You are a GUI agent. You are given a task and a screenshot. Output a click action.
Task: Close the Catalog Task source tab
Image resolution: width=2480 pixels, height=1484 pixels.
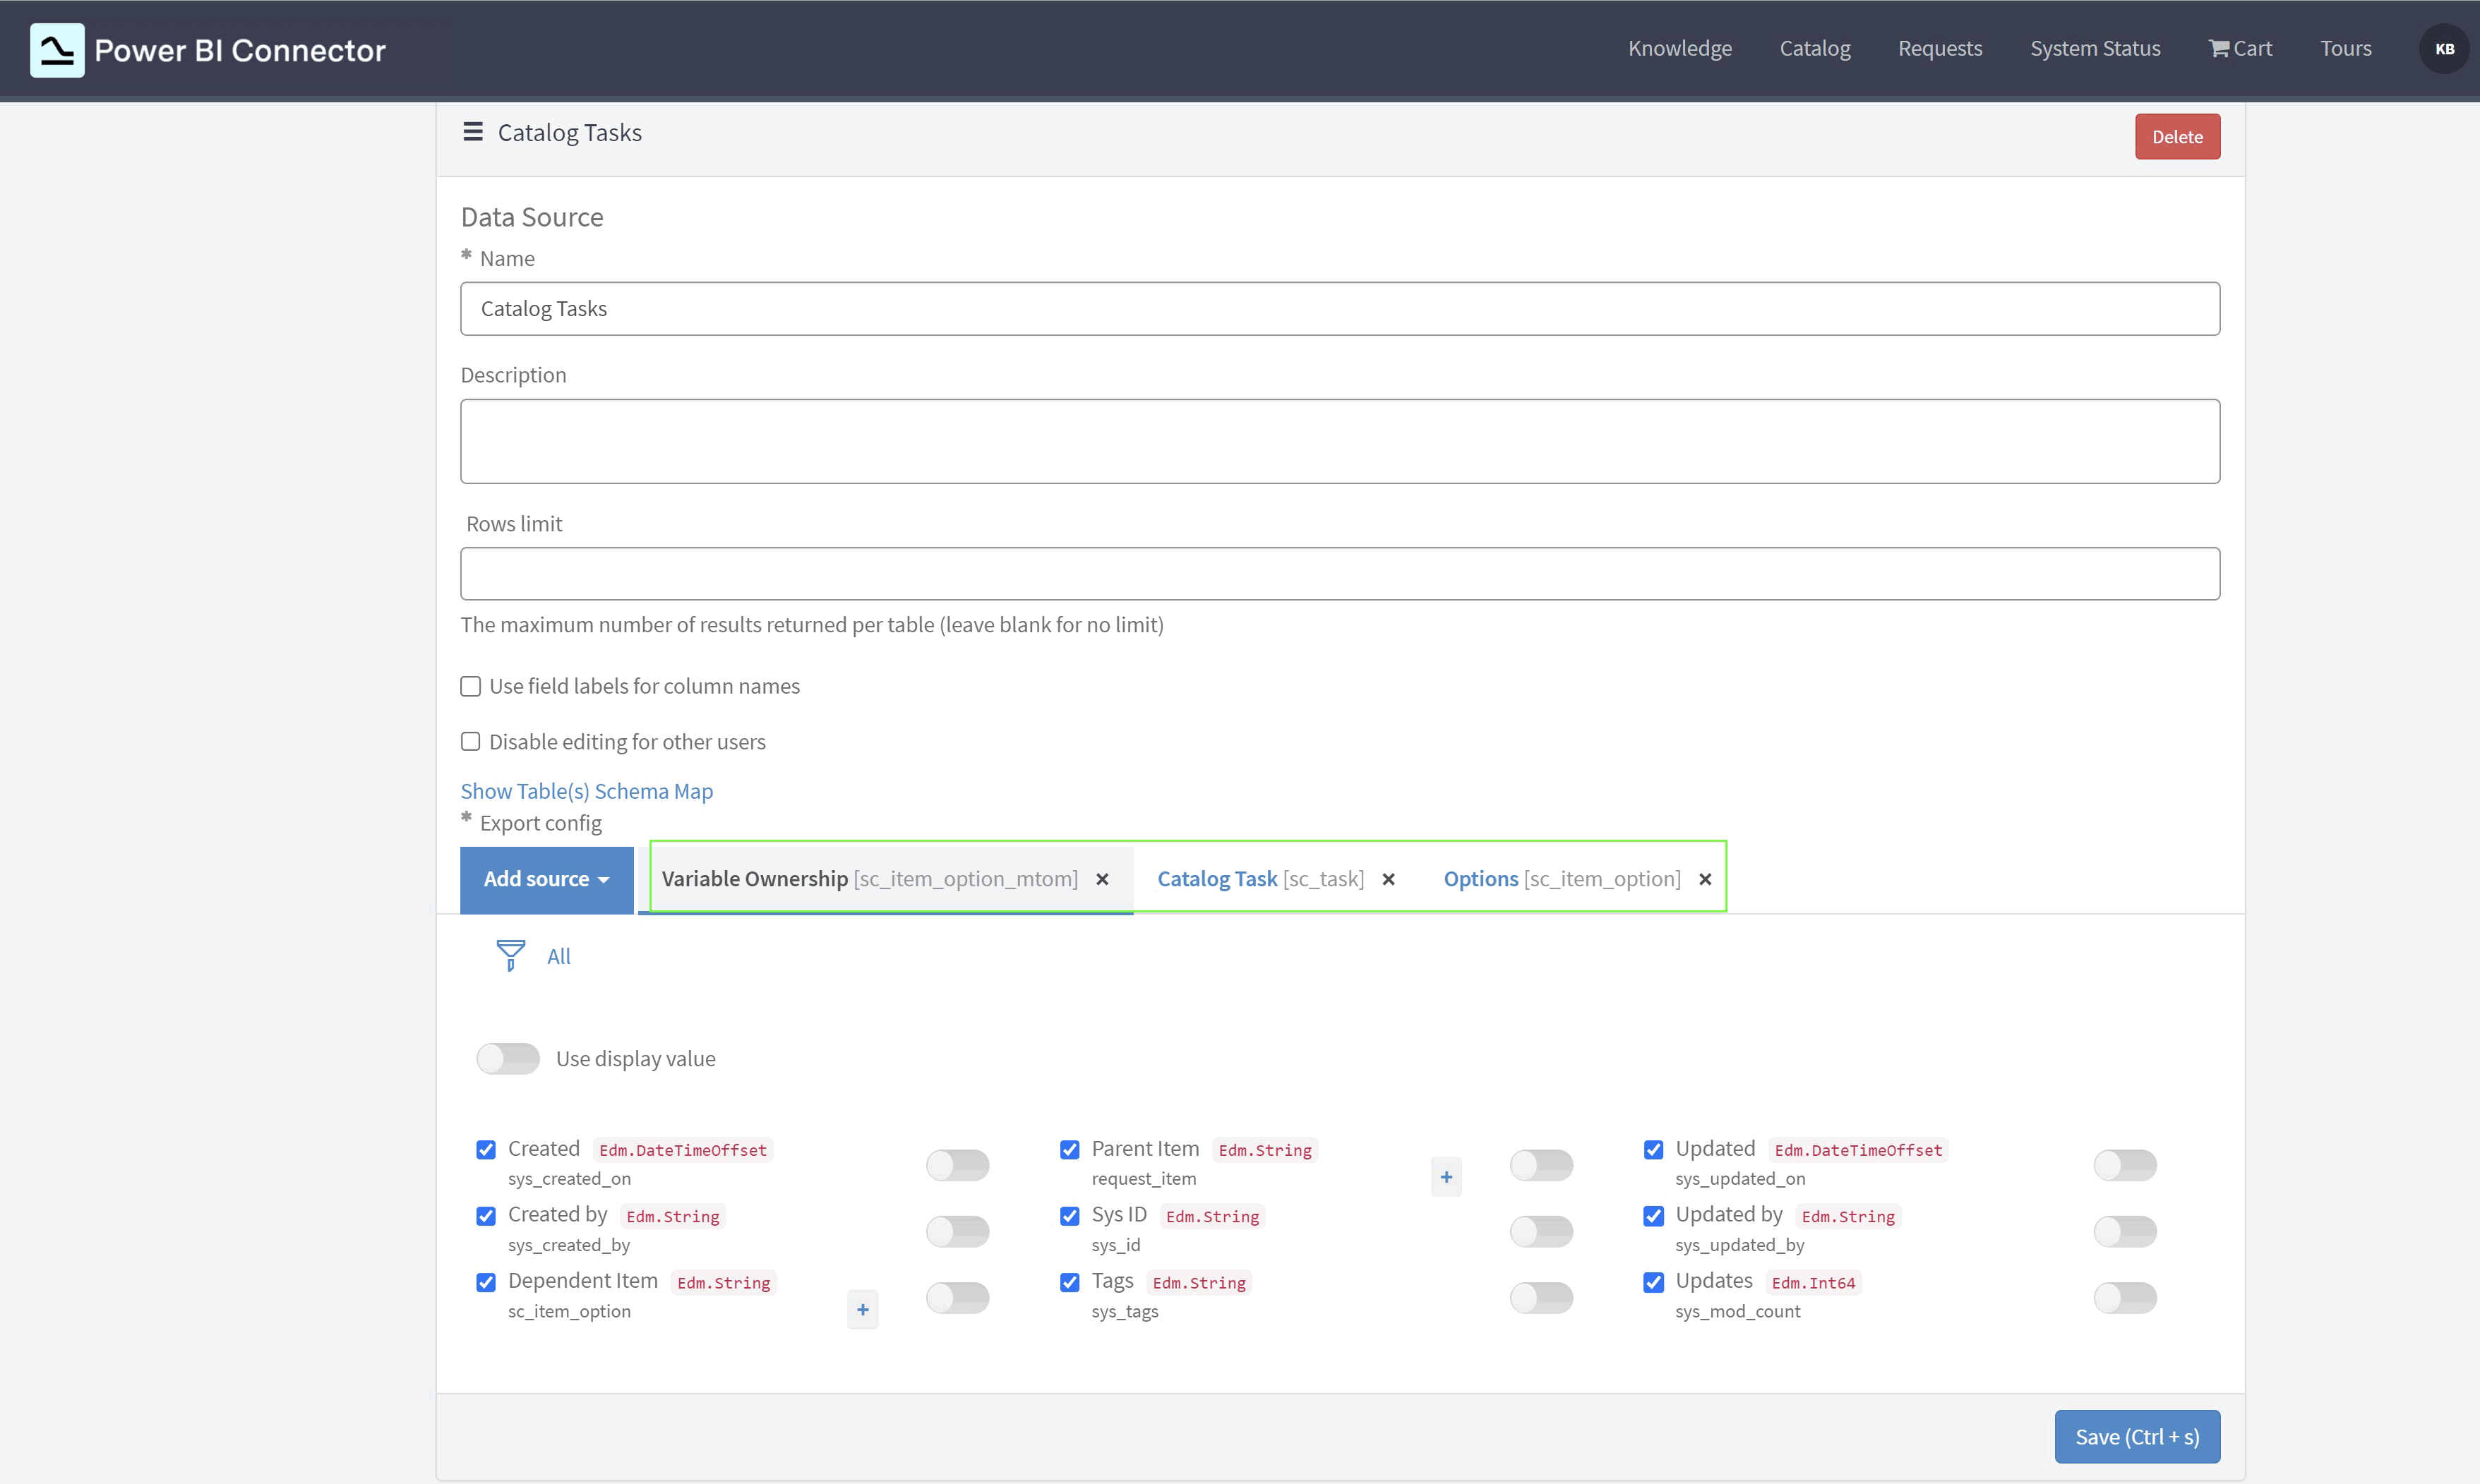(x=1388, y=879)
